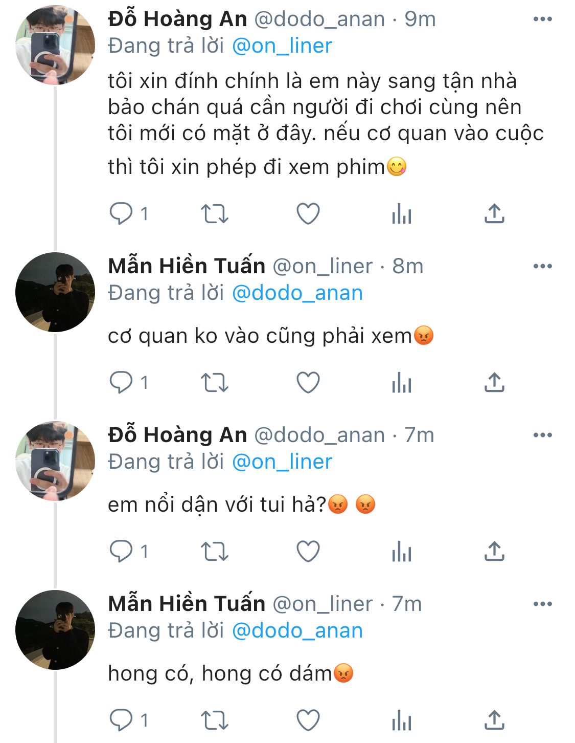Open Đỗ Hoàng An's profile picture on first tweet
This screenshot has width=575, height=743.
pos(55,45)
